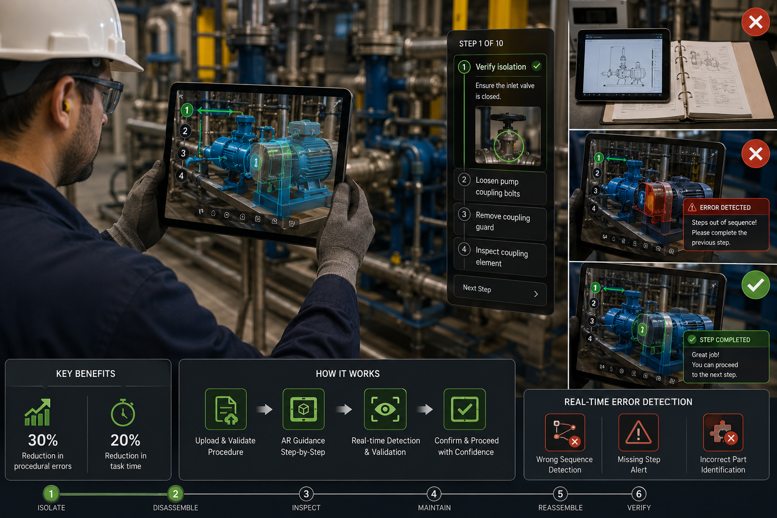Jump to VERIFY stage marker 6

coord(639,494)
